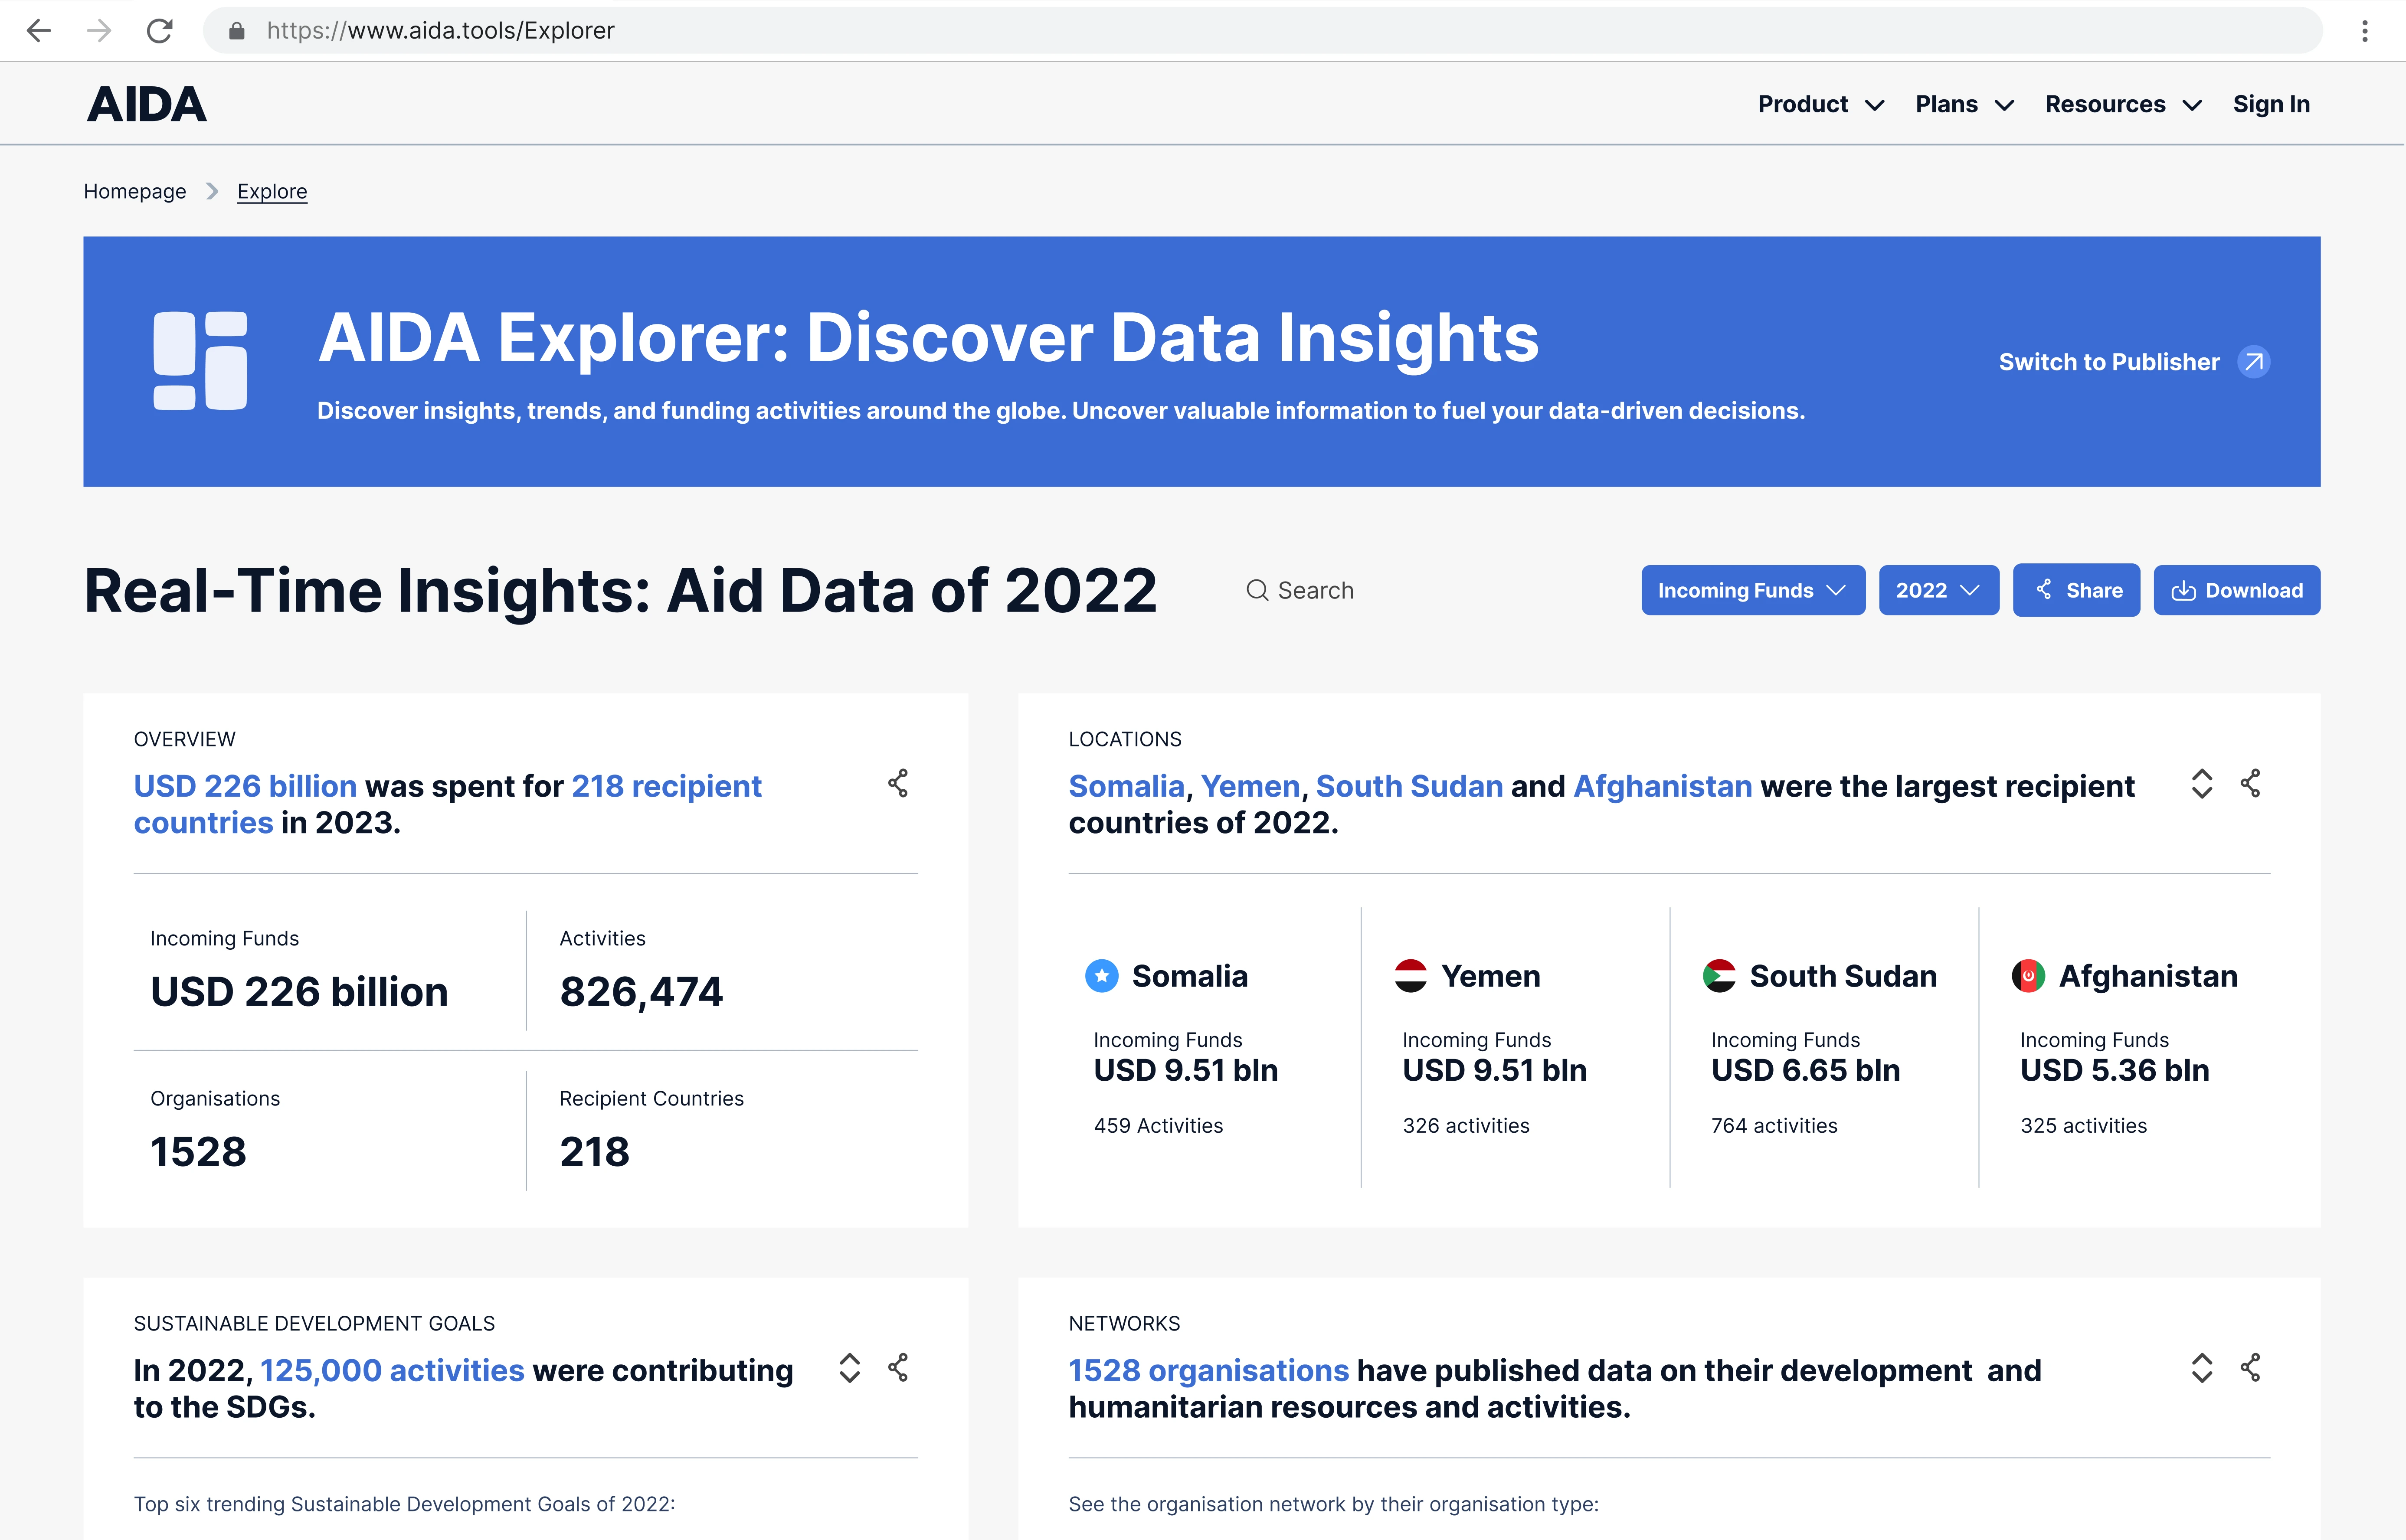Image resolution: width=2406 pixels, height=1540 pixels.
Task: Click the arrow icon beside Switch to Publisher
Action: [x=2254, y=362]
